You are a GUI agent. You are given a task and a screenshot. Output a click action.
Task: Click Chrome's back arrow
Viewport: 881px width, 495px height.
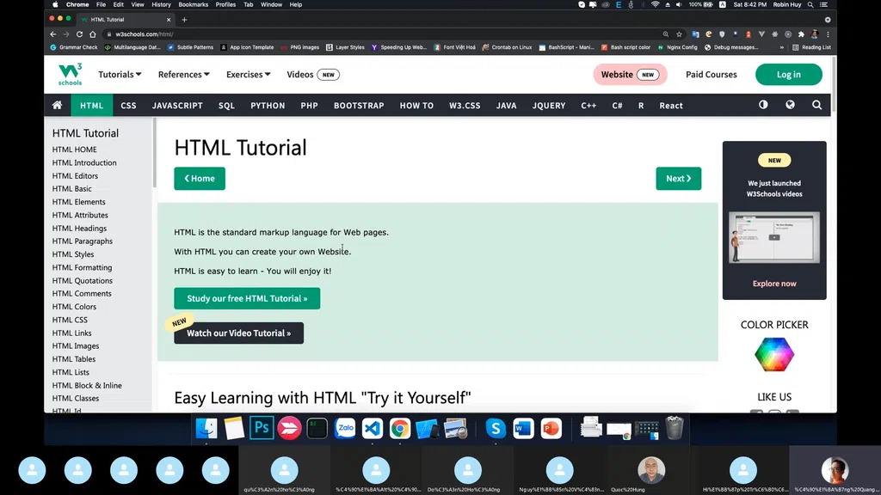click(x=52, y=34)
